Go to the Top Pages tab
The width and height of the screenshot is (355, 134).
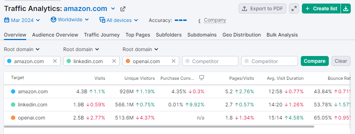(x=138, y=35)
